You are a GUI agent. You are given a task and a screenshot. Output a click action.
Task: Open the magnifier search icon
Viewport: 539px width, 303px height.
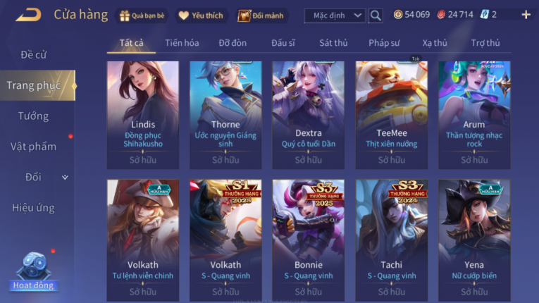tap(376, 16)
